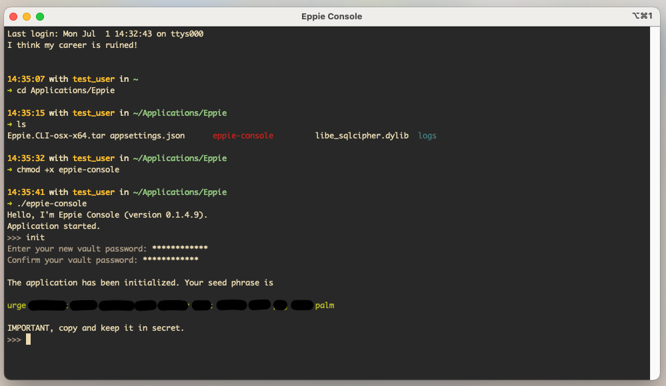Click the cursor at the last prompt
This screenshot has height=386, width=666.
point(28,339)
